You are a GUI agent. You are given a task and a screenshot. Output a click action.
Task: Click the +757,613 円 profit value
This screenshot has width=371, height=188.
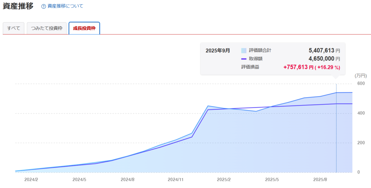(298, 67)
